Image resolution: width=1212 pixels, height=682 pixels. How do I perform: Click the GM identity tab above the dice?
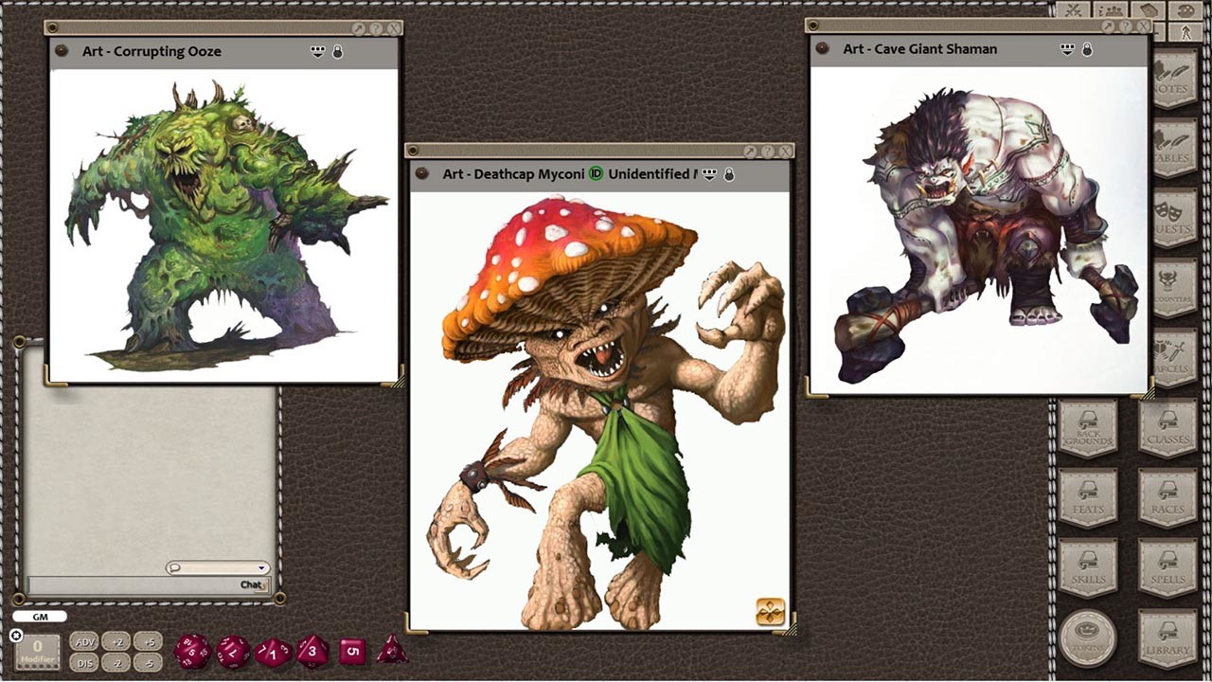[39, 616]
